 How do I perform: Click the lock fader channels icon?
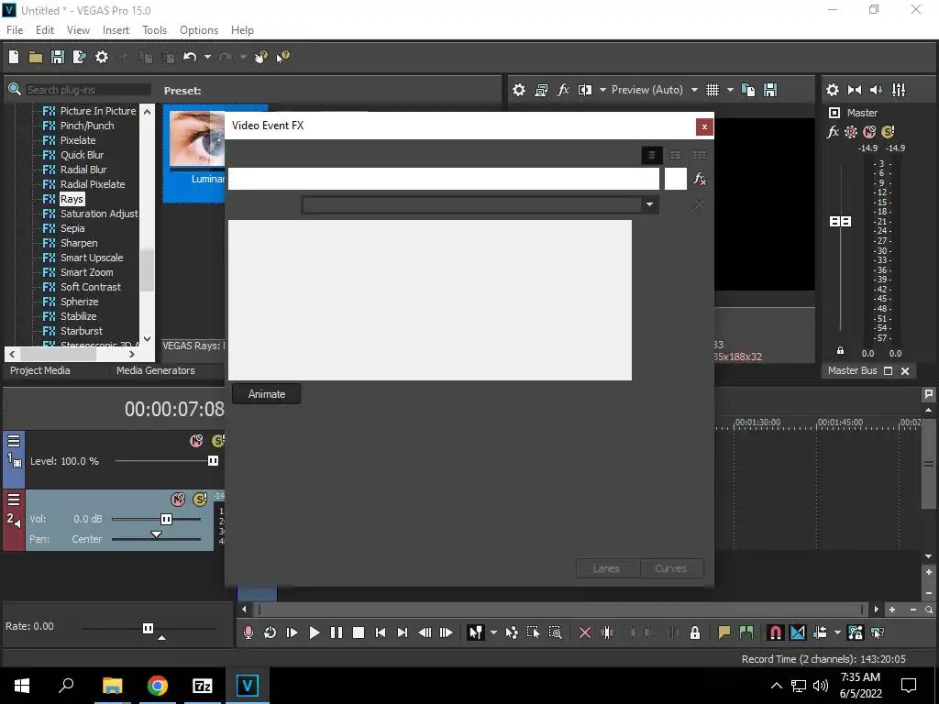pos(840,351)
